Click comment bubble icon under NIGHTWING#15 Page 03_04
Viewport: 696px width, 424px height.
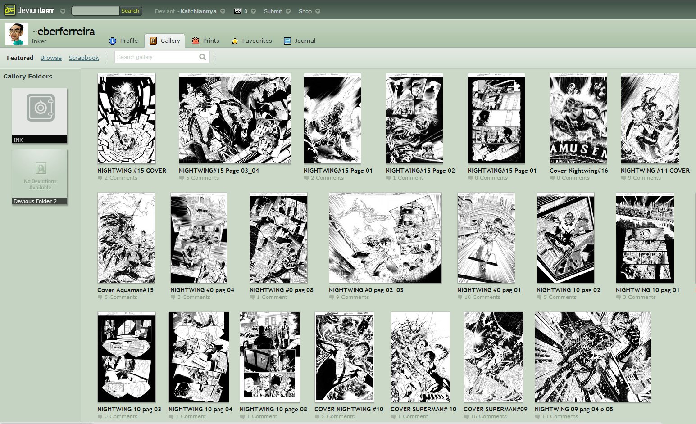click(182, 178)
